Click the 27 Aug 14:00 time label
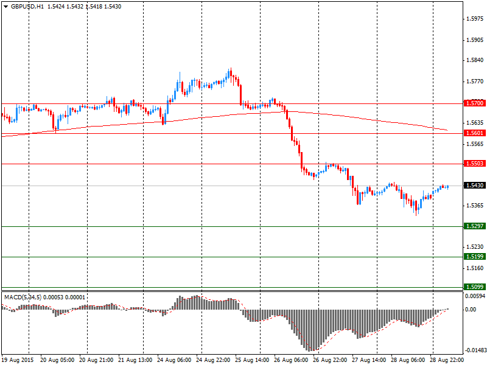The height and width of the screenshot is (365, 487). click(369, 360)
